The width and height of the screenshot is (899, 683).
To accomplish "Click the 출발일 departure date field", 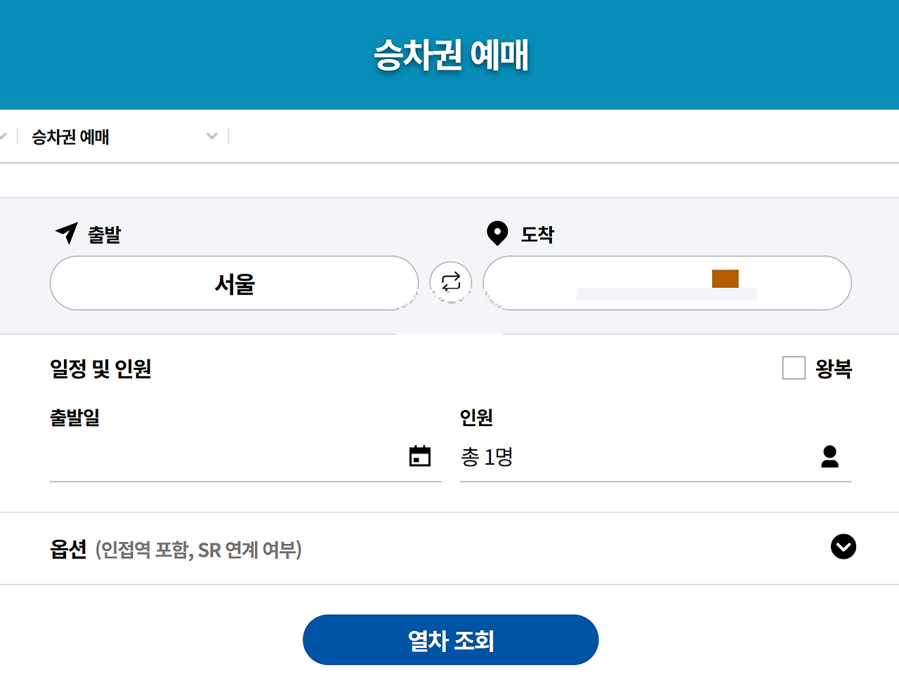I will (245, 457).
